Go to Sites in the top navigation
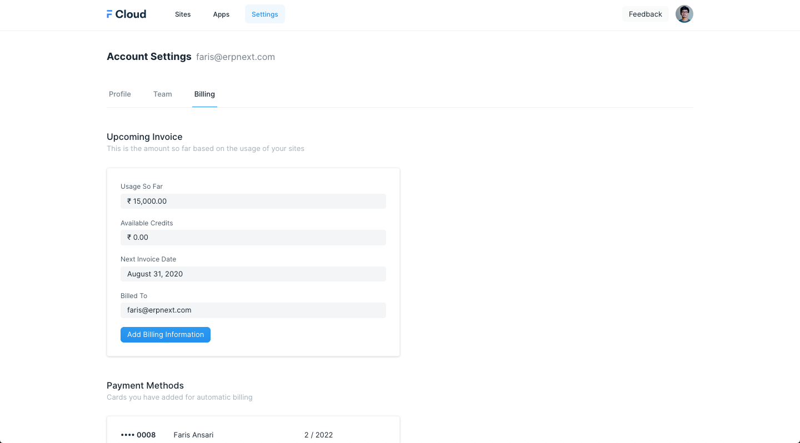The width and height of the screenshot is (800, 443). [x=183, y=14]
